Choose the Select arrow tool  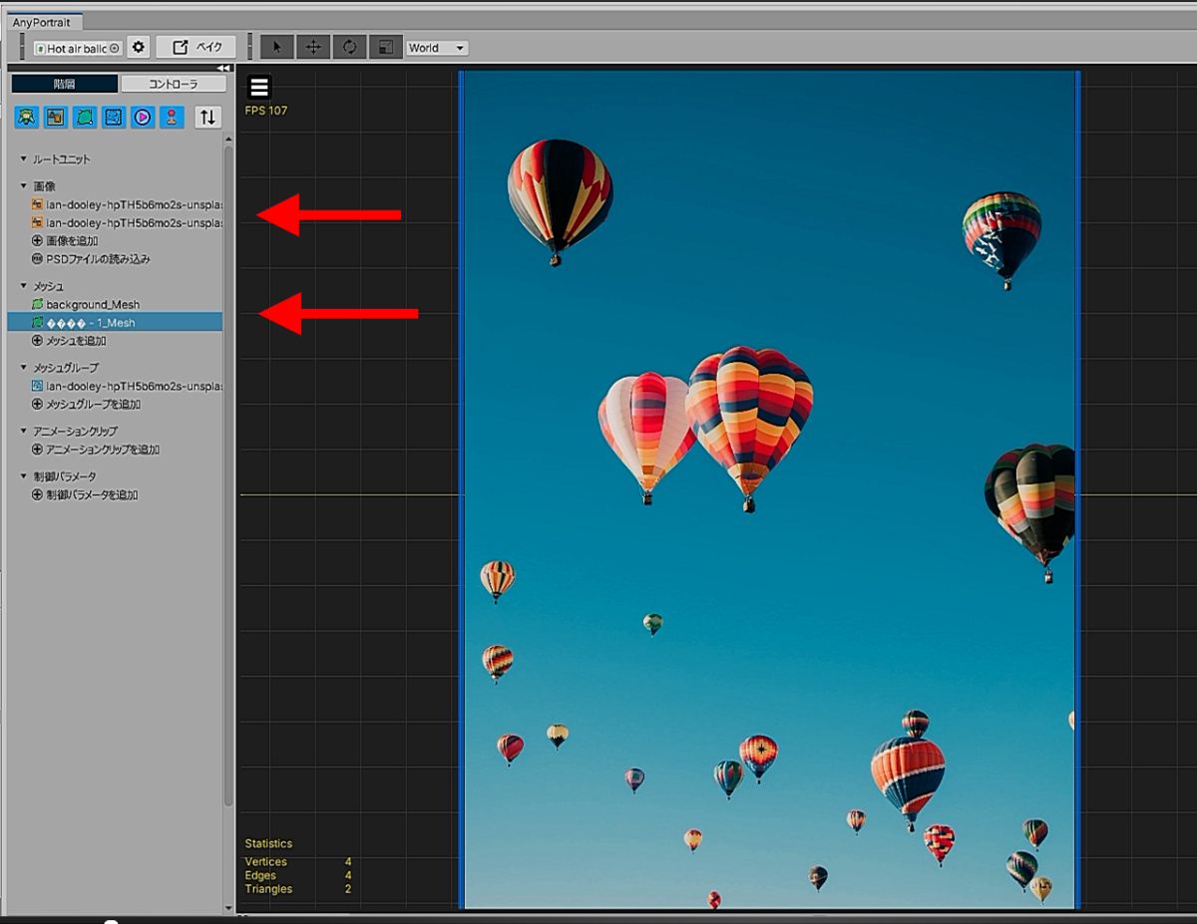[x=276, y=47]
